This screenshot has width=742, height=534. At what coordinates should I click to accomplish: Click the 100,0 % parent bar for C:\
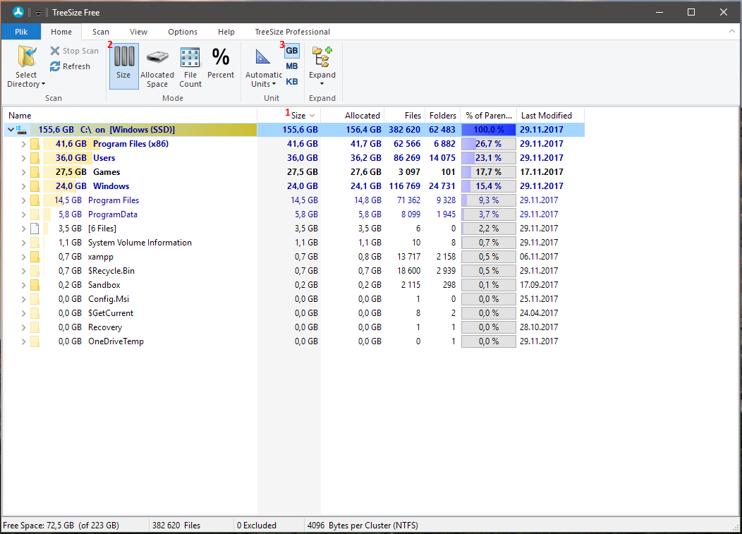(488, 130)
